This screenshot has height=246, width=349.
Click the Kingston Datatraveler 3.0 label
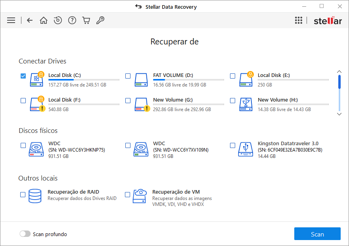click(288, 143)
